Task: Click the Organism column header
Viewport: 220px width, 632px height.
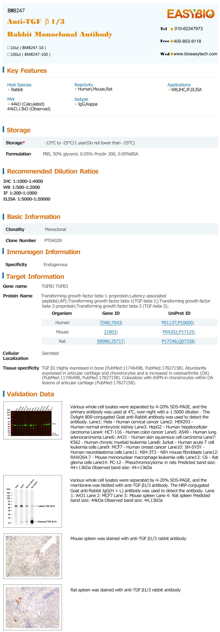Action: click(62, 313)
